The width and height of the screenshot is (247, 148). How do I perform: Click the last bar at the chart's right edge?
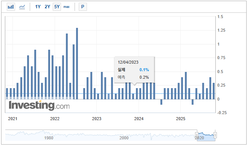[214, 91]
